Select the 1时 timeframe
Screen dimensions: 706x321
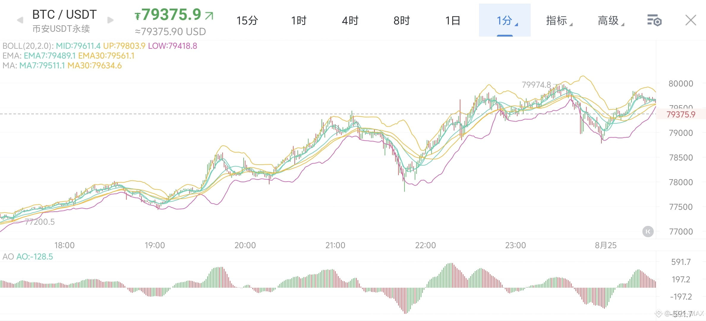[x=299, y=21]
